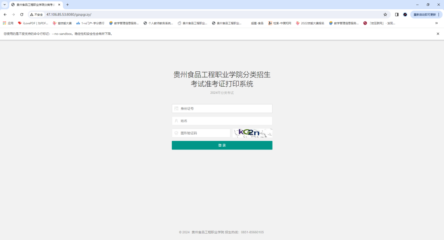Refresh the captcha image kG2n
444x240 pixels.
253,133
